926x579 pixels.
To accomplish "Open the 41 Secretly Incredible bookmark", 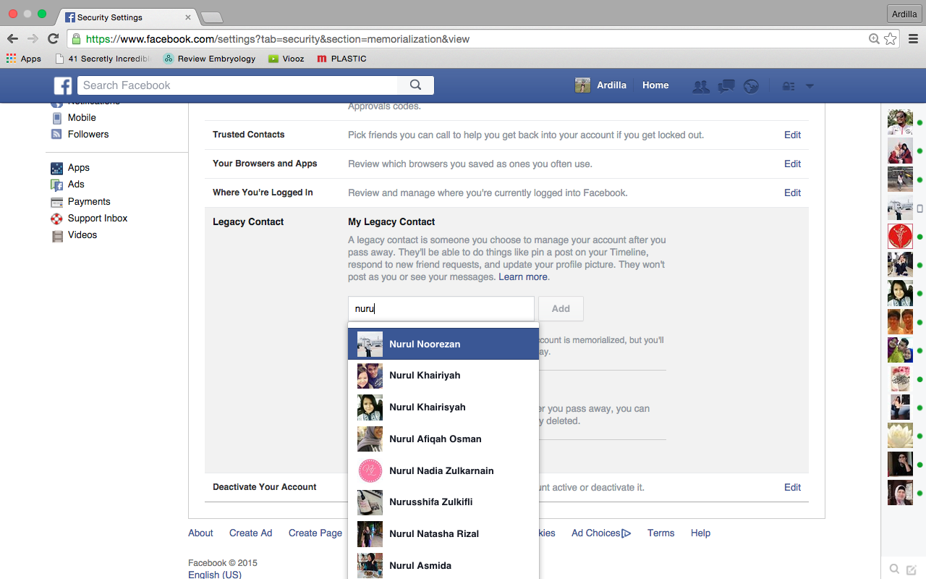I will (102, 59).
